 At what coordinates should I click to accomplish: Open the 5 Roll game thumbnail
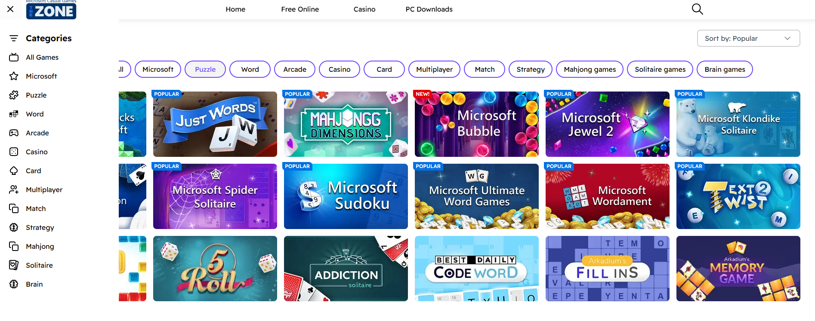[x=215, y=269]
